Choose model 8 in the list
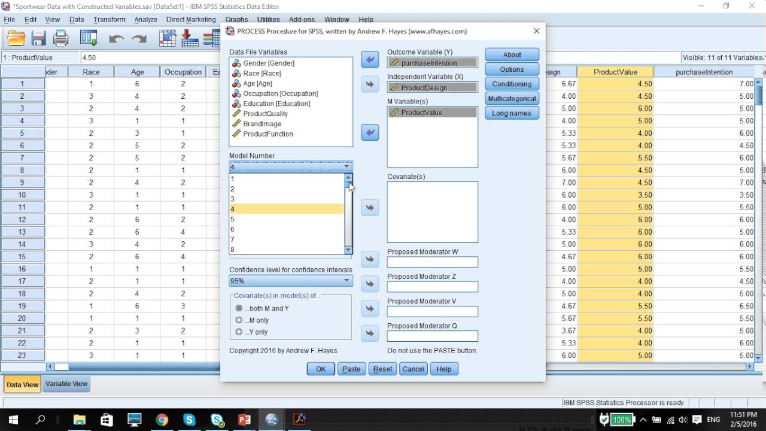 (287, 250)
